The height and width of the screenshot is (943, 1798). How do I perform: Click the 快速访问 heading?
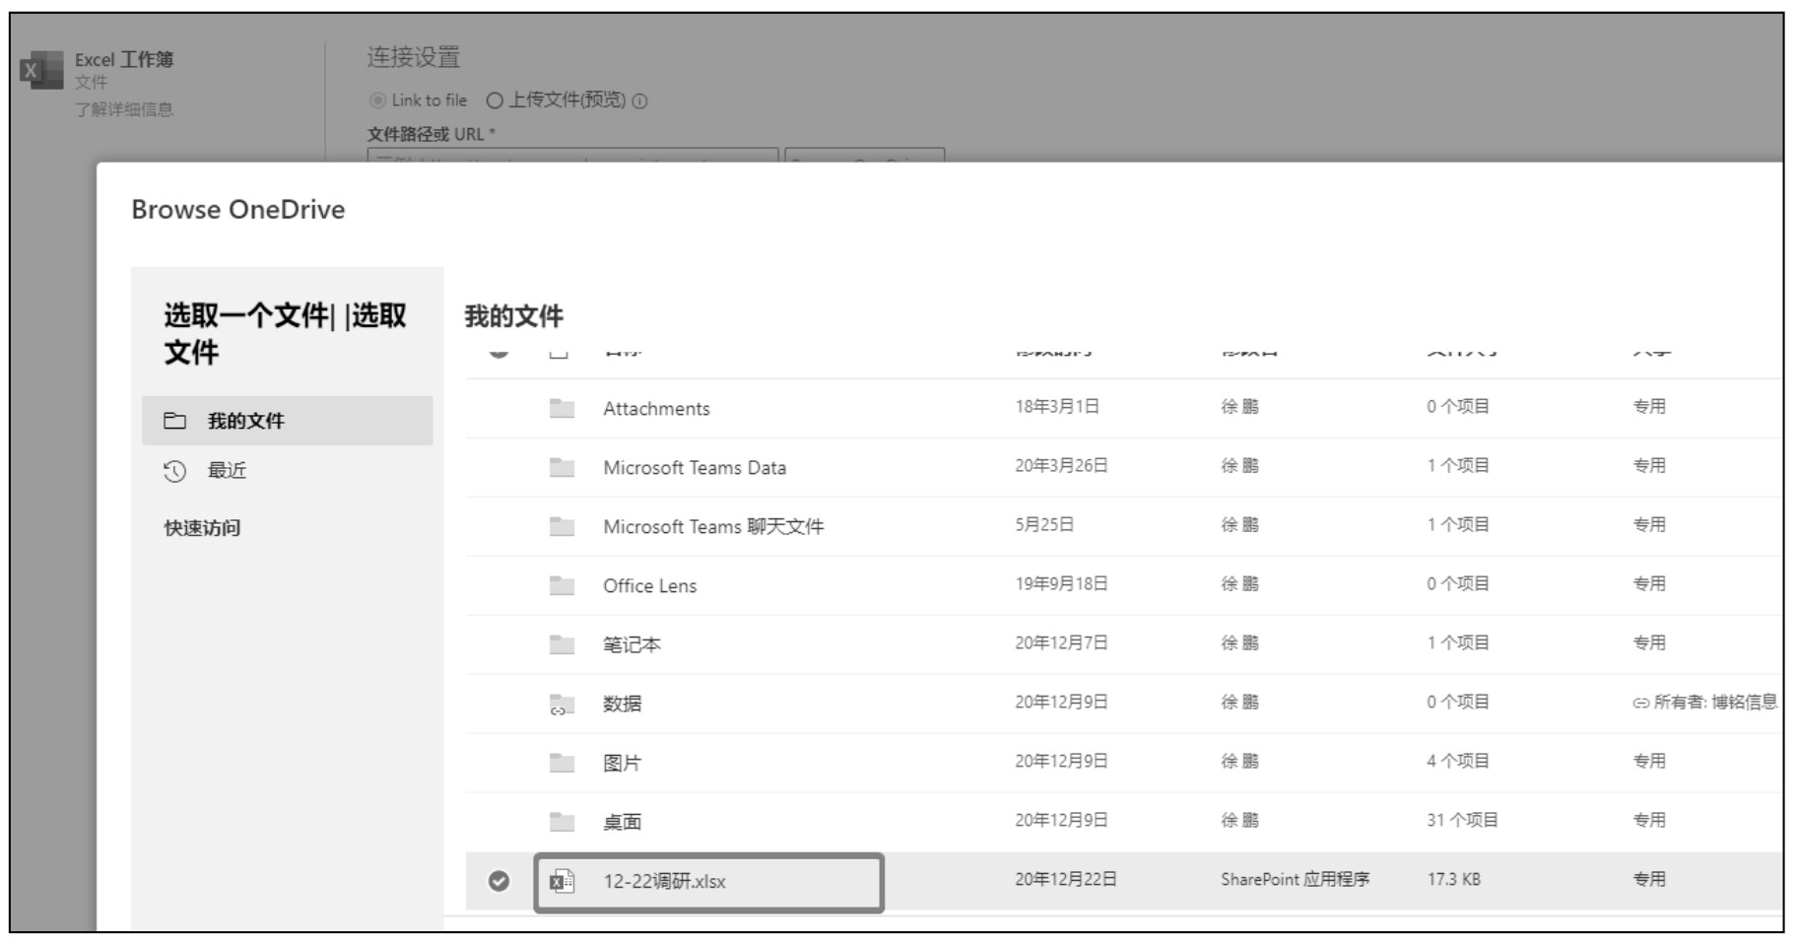tap(202, 528)
